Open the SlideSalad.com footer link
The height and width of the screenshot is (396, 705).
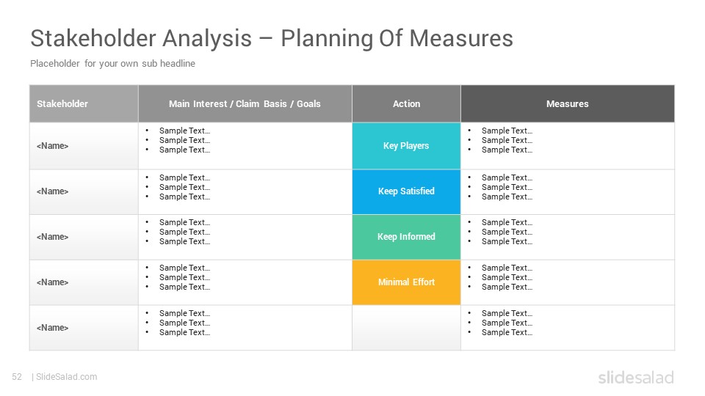[x=66, y=377]
